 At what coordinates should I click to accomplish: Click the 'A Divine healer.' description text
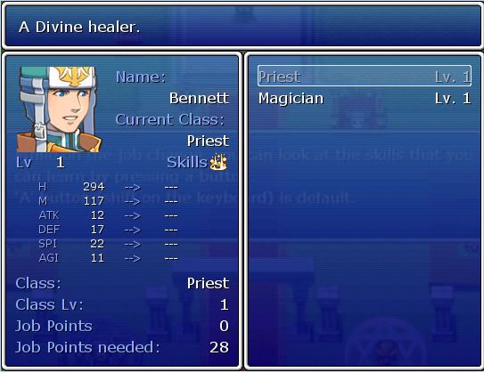point(79,27)
